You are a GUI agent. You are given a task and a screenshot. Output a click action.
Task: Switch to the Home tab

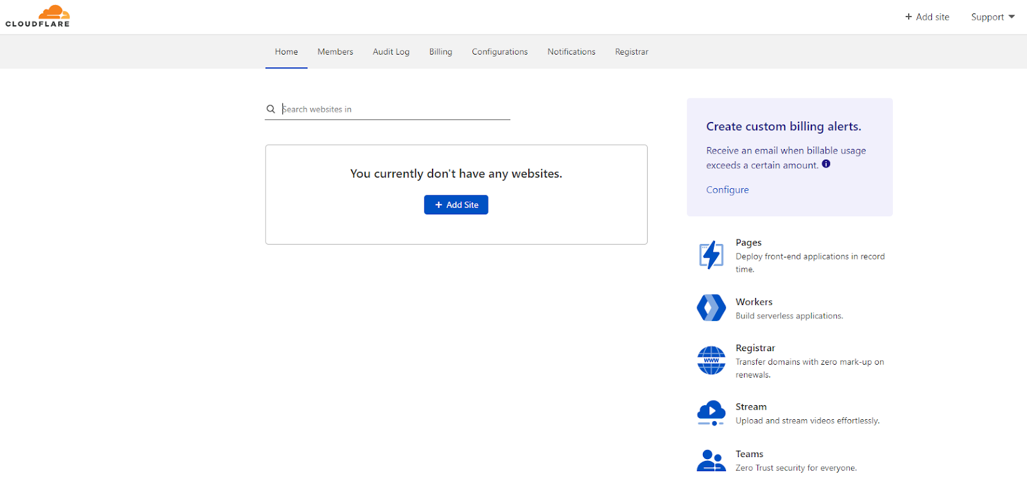286,51
